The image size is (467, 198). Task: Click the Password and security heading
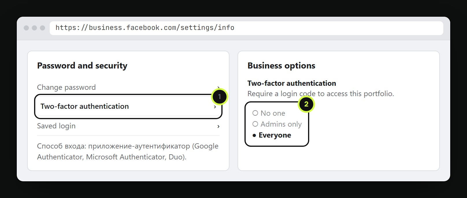[x=82, y=66]
